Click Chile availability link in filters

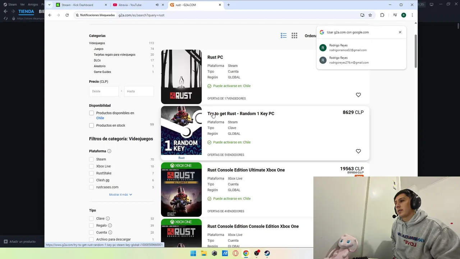coord(100,118)
